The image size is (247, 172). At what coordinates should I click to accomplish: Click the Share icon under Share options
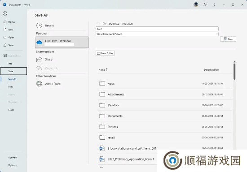point(39,60)
